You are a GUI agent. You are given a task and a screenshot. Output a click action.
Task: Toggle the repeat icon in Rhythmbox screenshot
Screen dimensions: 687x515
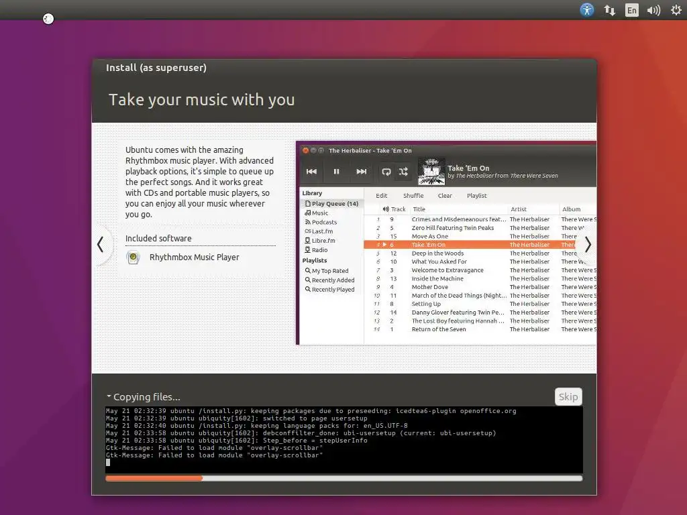pos(386,171)
